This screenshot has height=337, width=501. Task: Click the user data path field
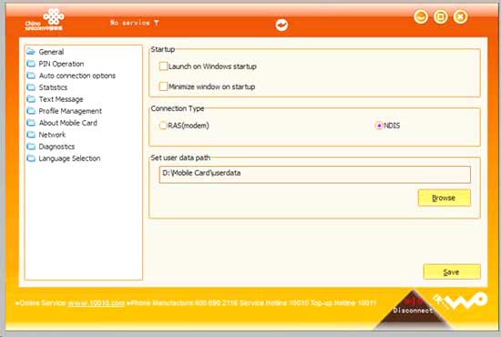(315, 174)
